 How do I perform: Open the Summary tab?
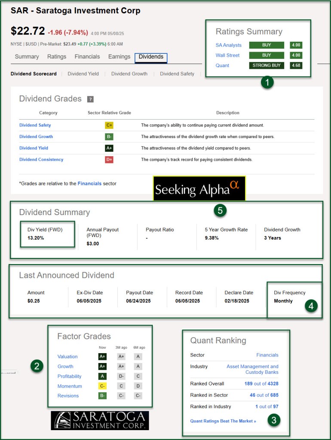27,57
